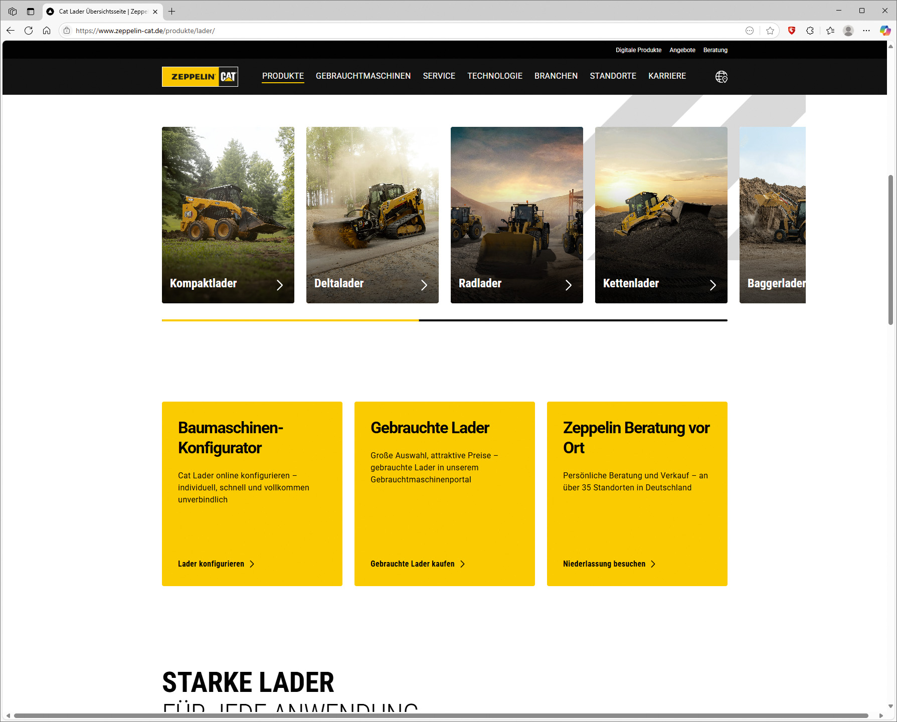Click the Kompaktlader card arrow
897x722 pixels.
click(280, 285)
